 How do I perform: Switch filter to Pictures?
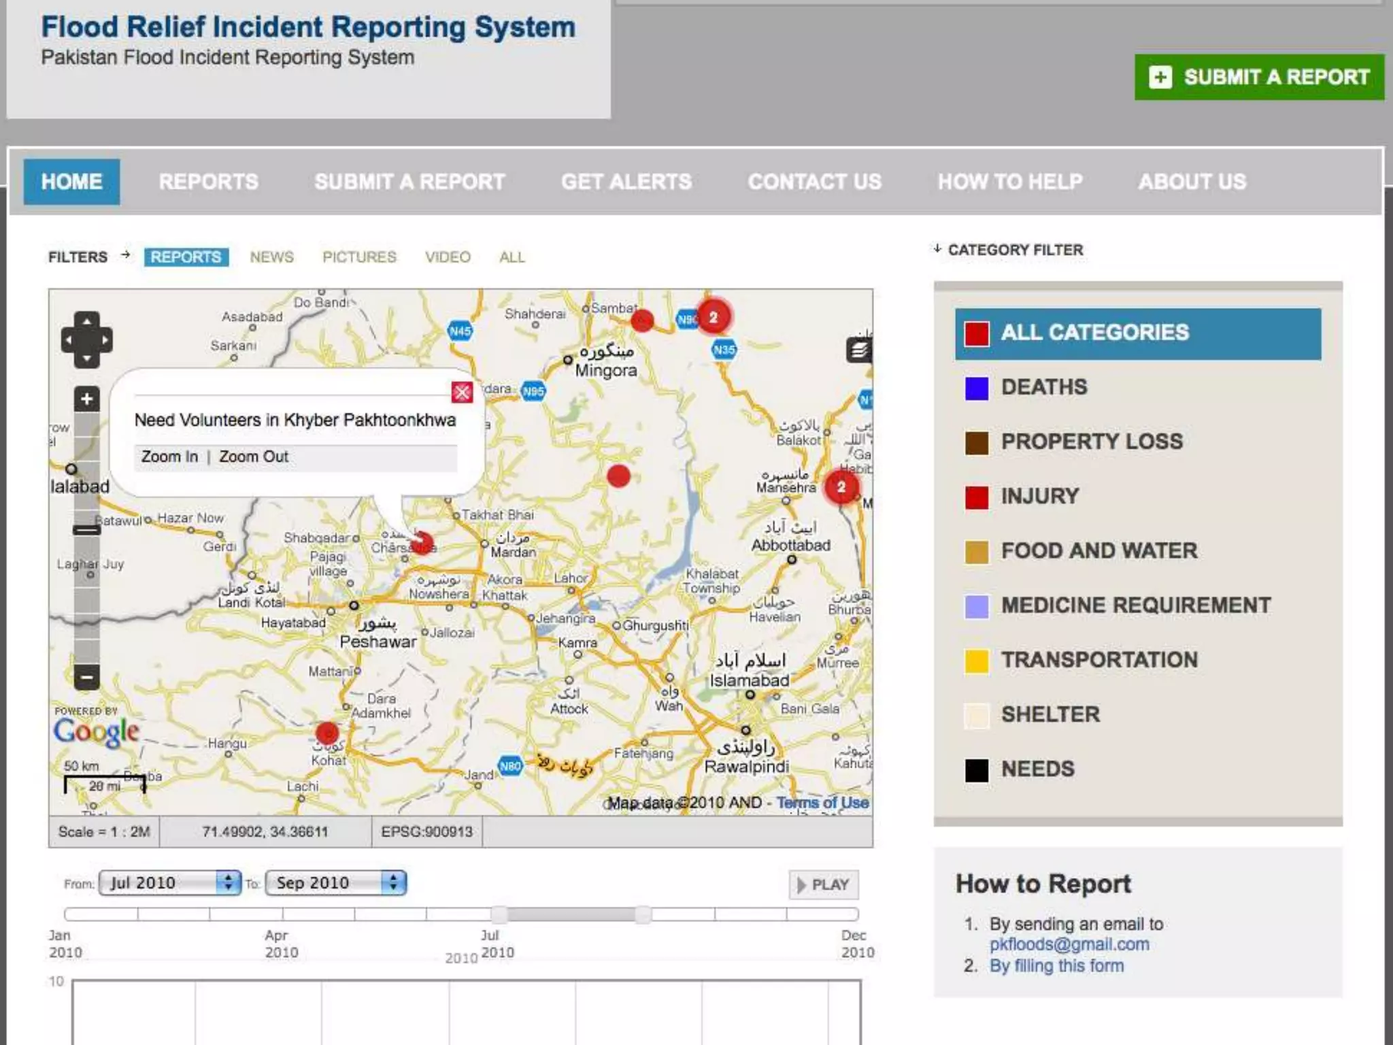coord(359,257)
